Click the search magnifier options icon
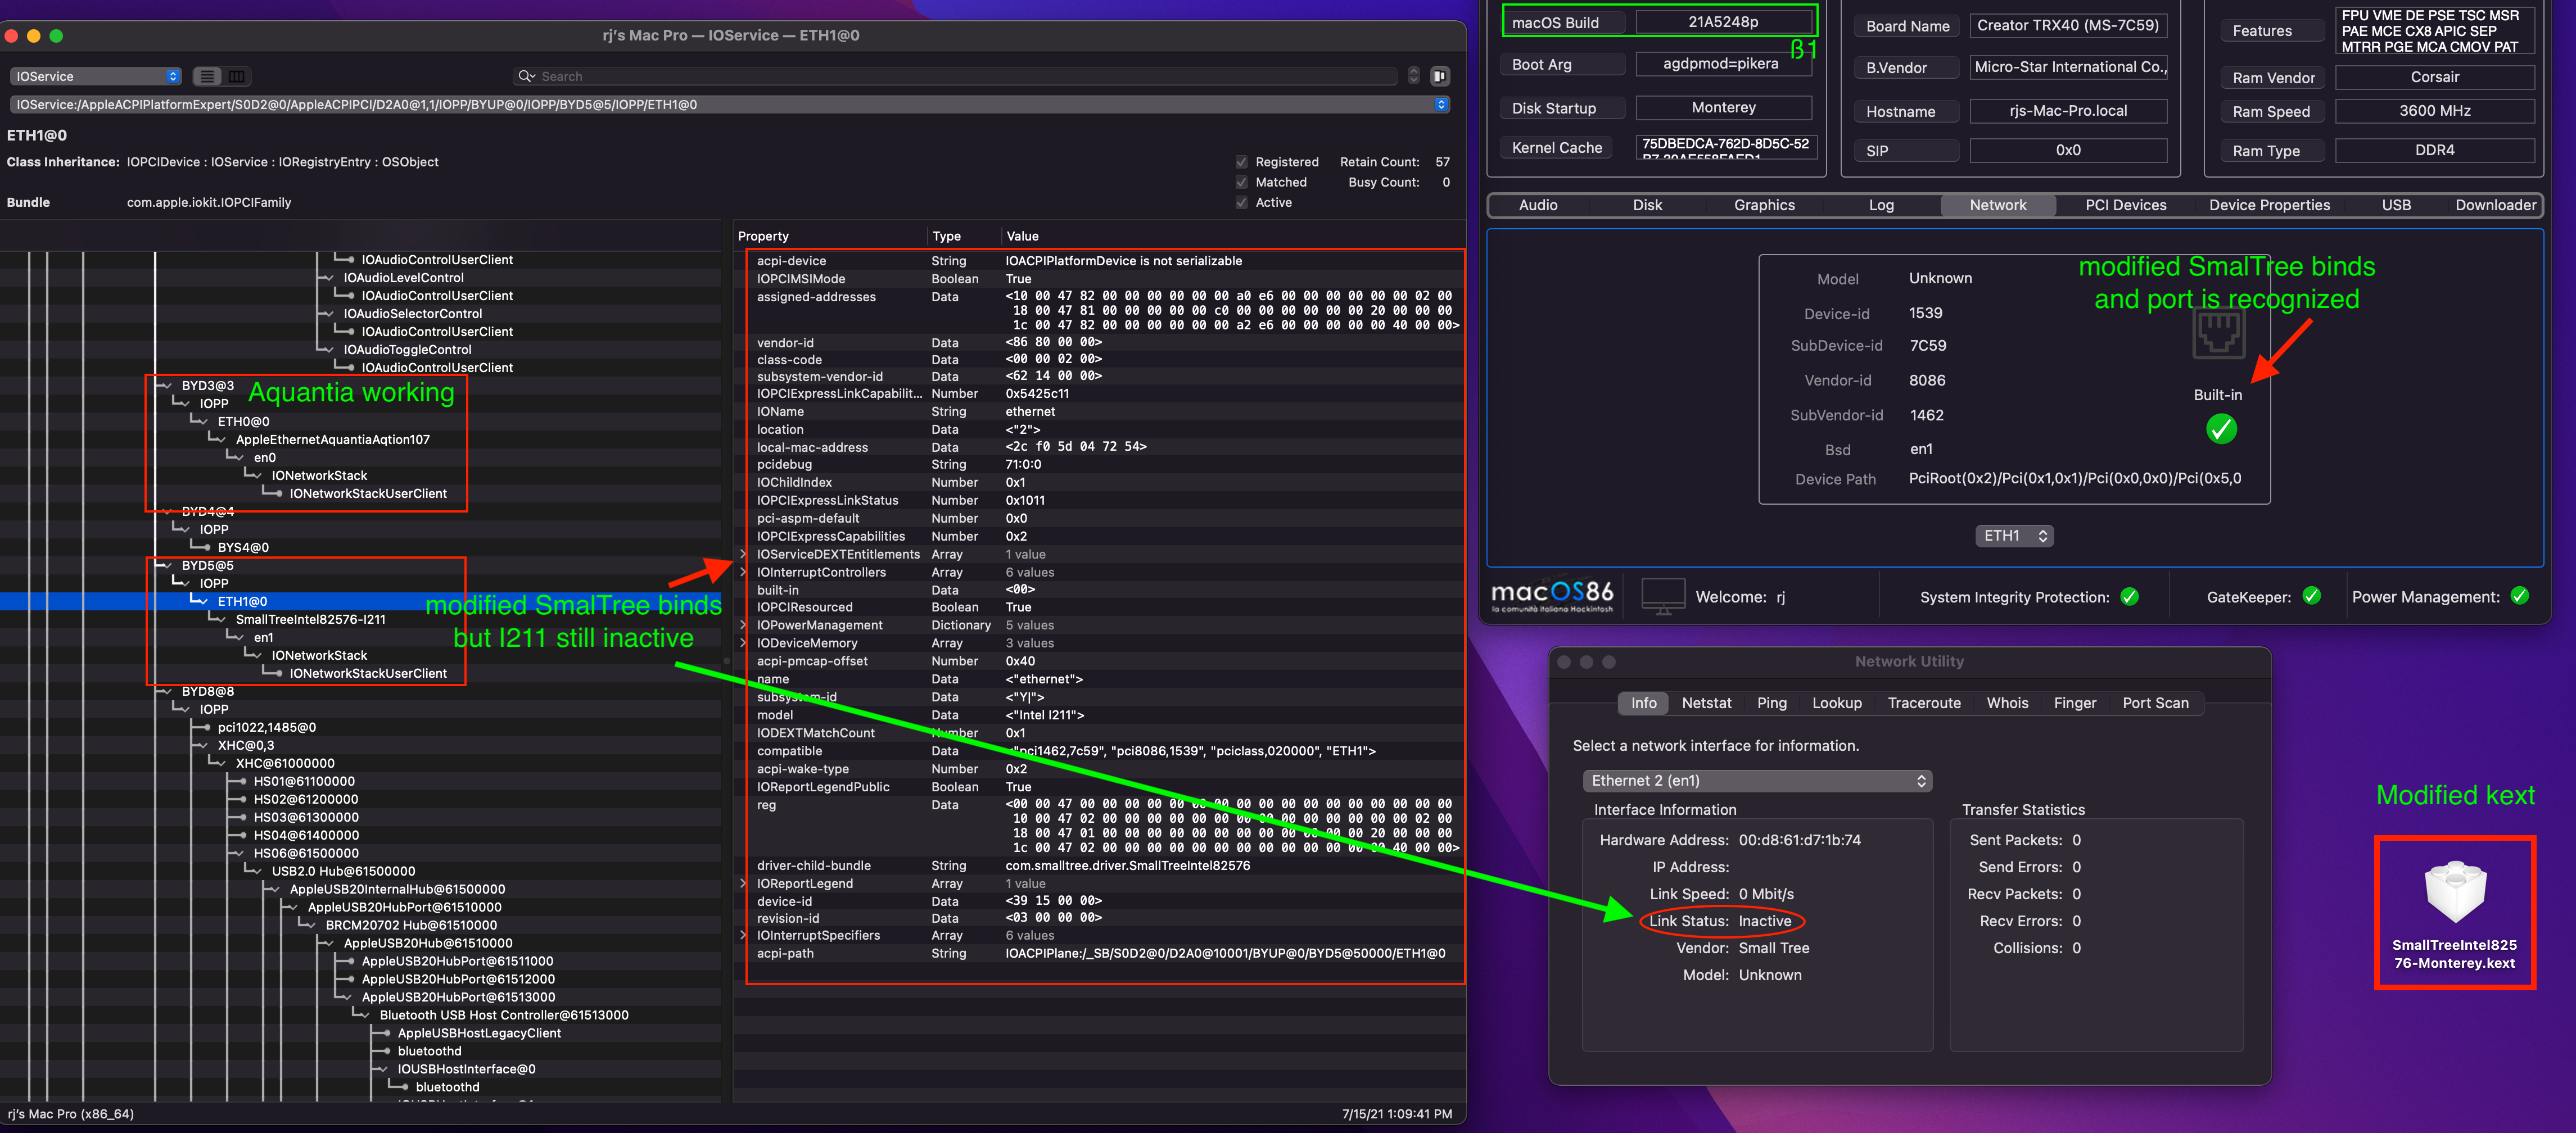 click(526, 76)
